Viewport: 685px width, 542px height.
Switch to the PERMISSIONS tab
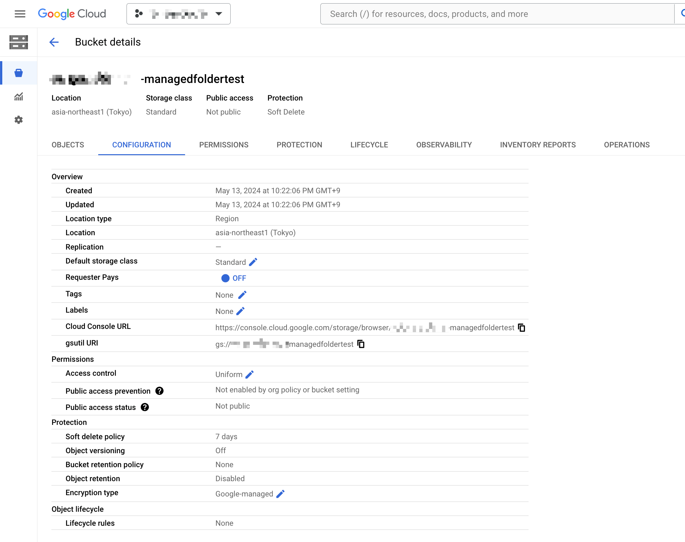224,145
